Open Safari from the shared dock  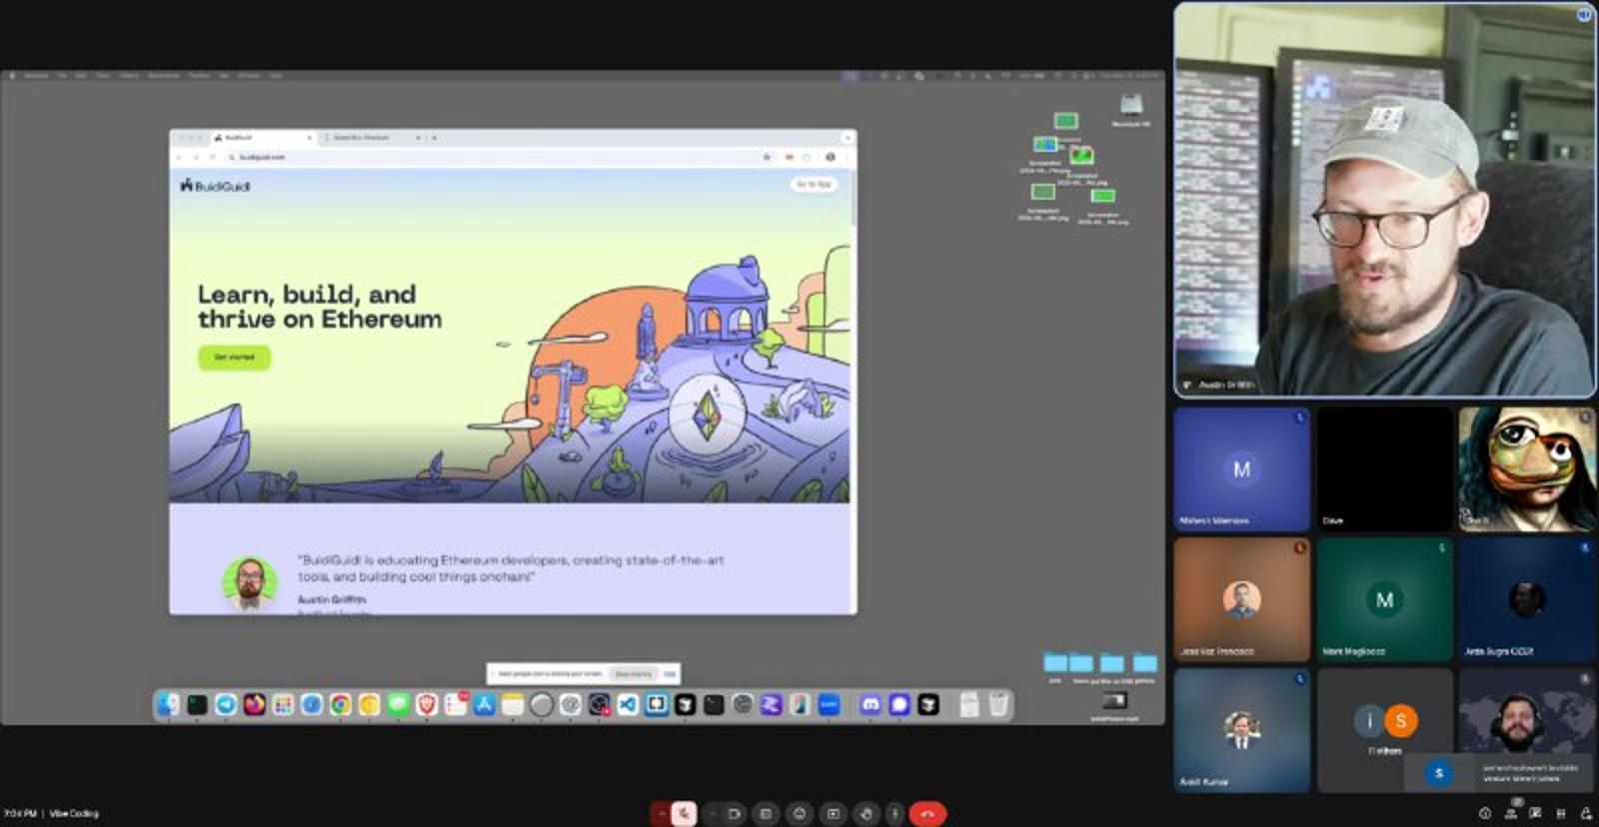[312, 705]
